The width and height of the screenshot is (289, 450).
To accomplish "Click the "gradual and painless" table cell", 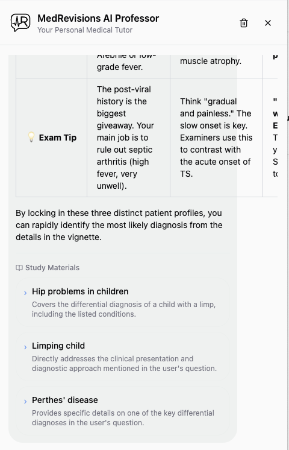I will (x=216, y=138).
